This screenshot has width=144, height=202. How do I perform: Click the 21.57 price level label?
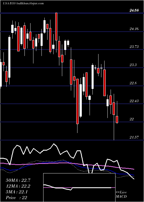click(134, 137)
